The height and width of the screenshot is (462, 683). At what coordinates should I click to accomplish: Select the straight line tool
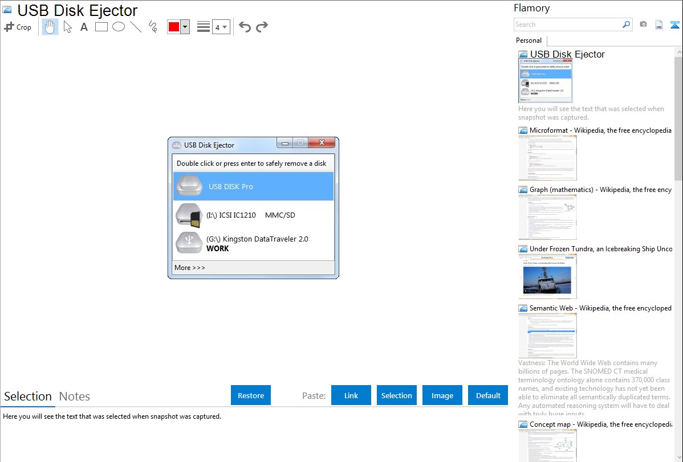coord(136,27)
